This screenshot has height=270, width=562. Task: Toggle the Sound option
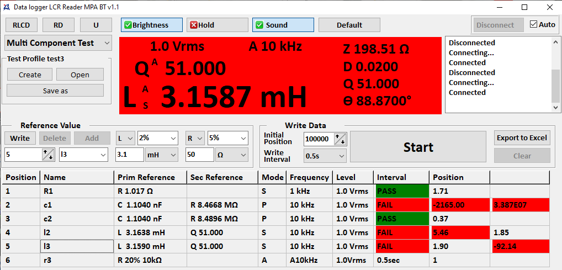point(283,25)
